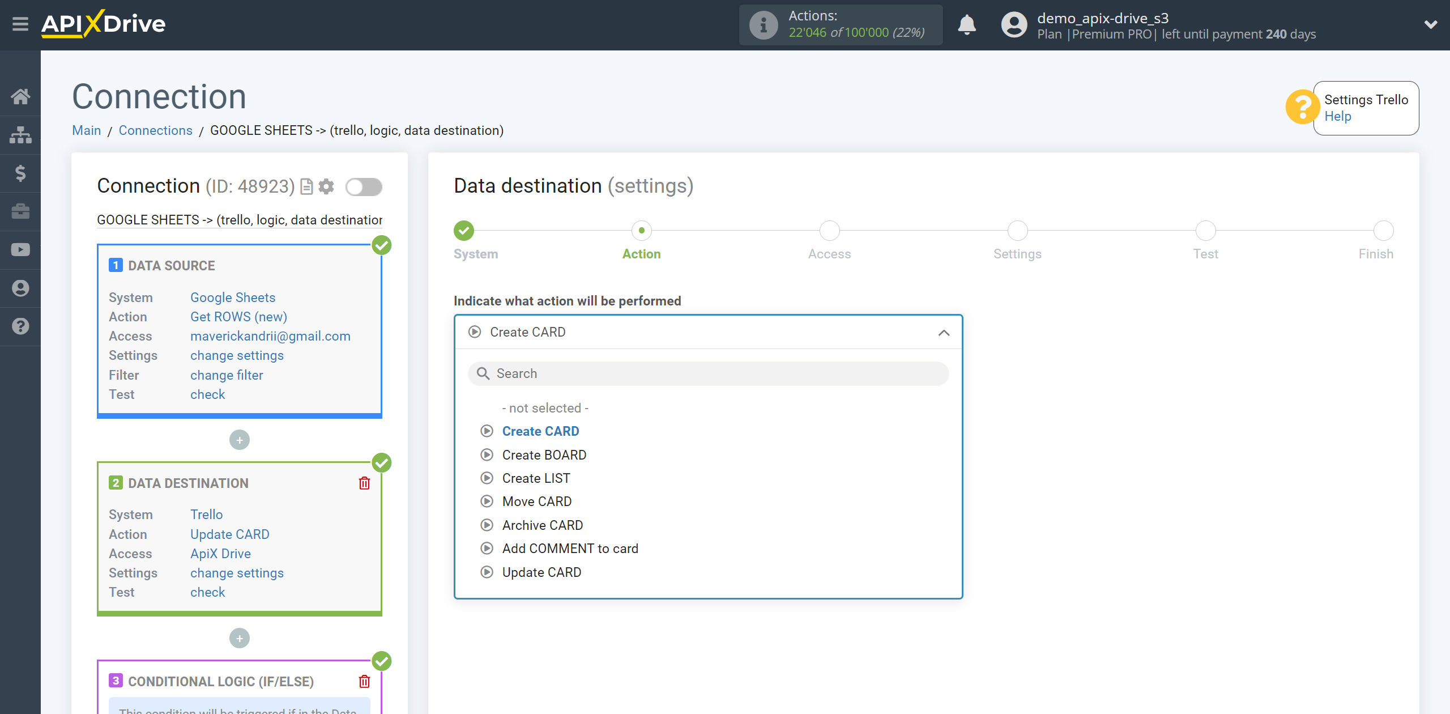The height and width of the screenshot is (714, 1450).
Task: Click the Search input field in dropdown
Action: pyautogui.click(x=707, y=373)
